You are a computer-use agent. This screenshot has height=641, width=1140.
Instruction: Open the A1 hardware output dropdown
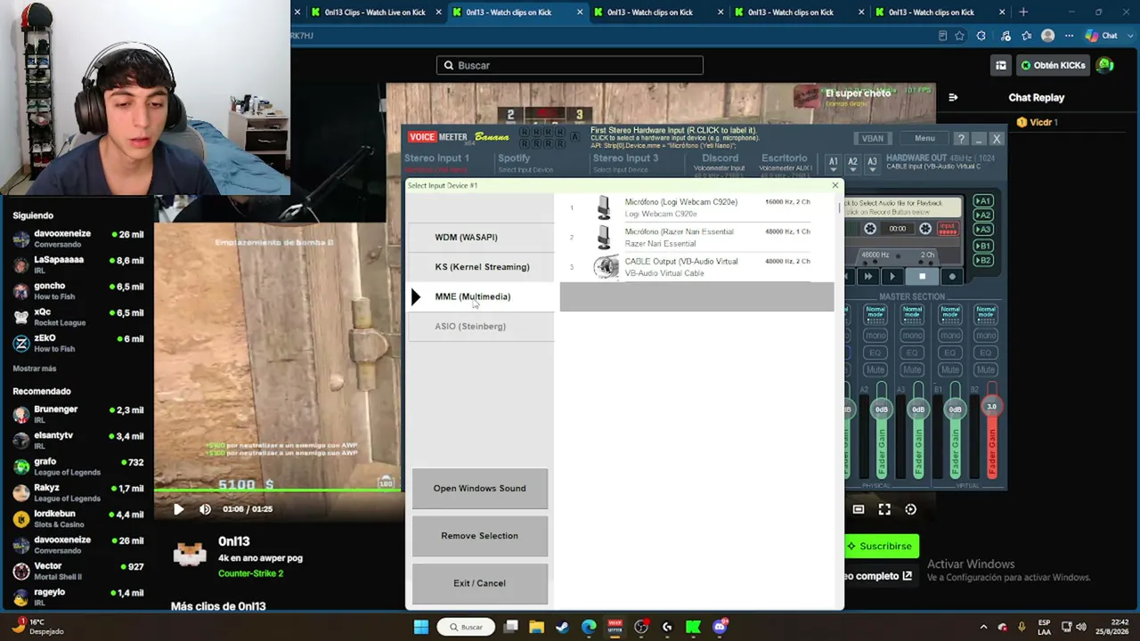tap(833, 163)
